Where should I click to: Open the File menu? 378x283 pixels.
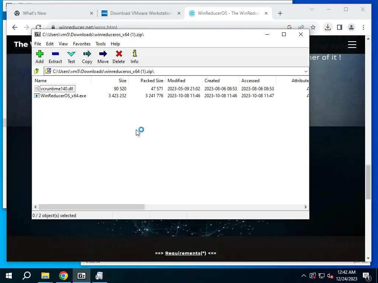(38, 44)
